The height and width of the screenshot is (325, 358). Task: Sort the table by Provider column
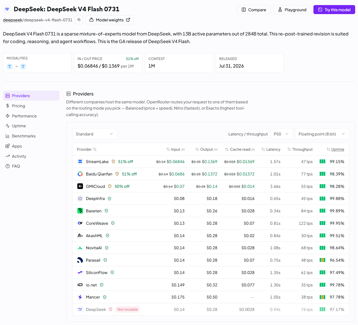pyautogui.click(x=87, y=149)
